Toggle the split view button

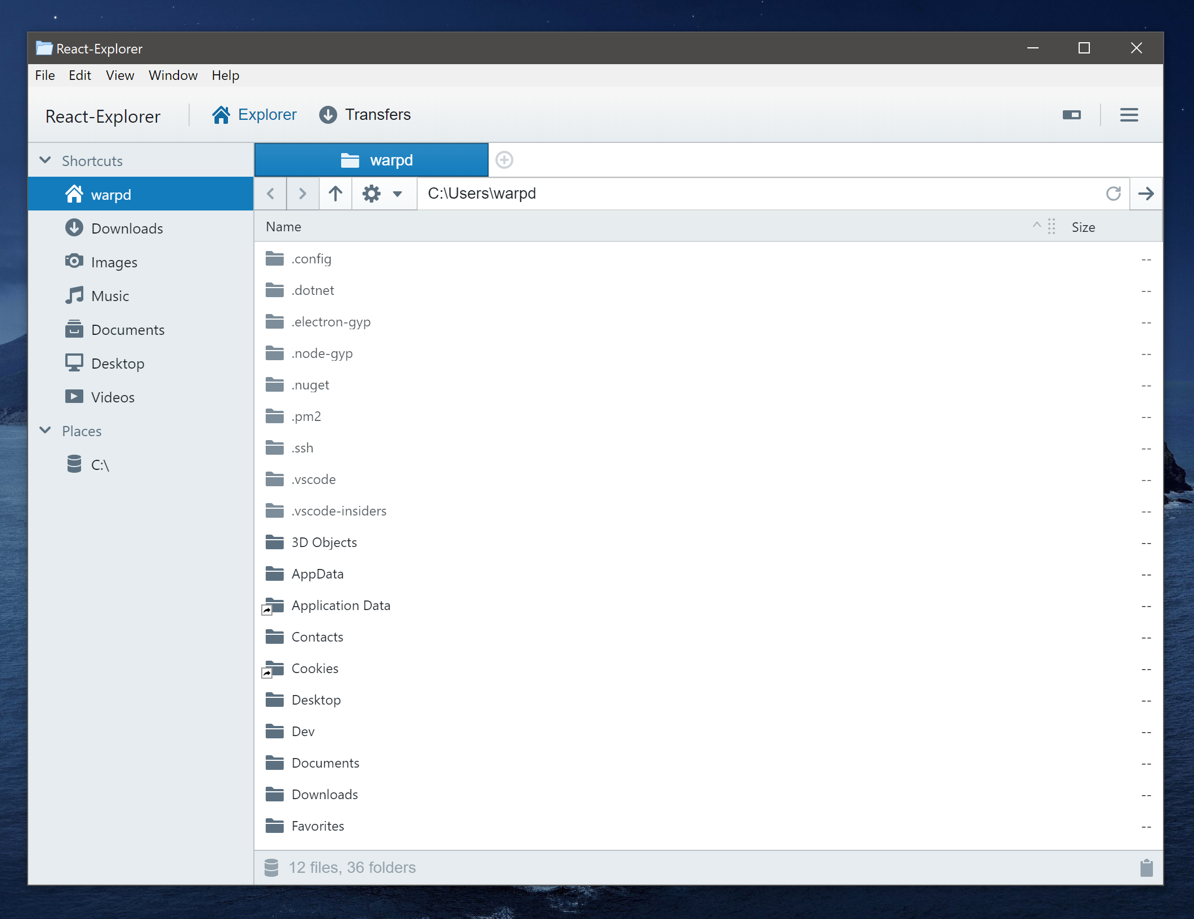tap(1071, 115)
